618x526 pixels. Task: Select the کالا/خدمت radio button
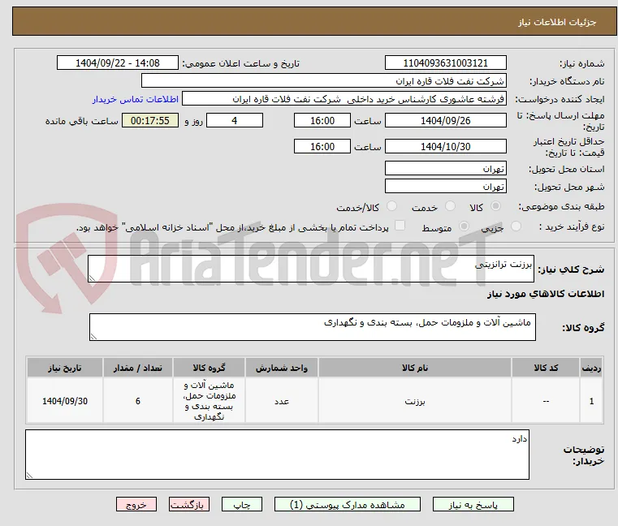[x=391, y=206]
